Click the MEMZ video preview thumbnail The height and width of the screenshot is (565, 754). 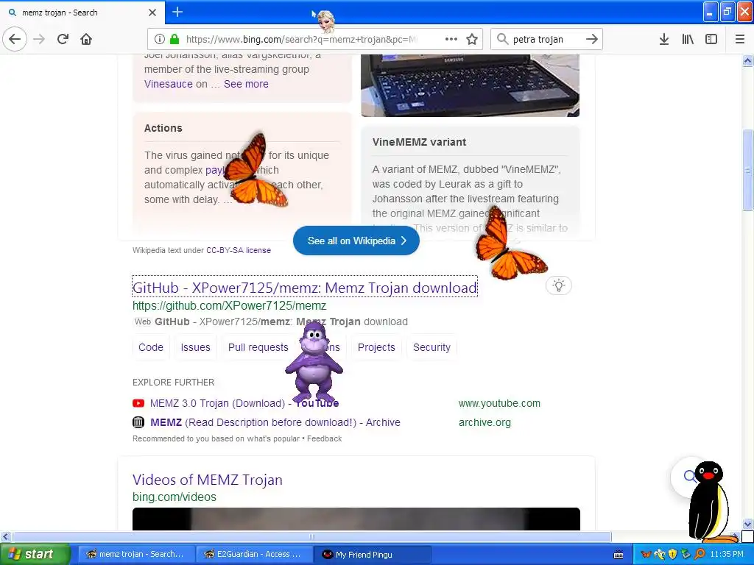356,519
